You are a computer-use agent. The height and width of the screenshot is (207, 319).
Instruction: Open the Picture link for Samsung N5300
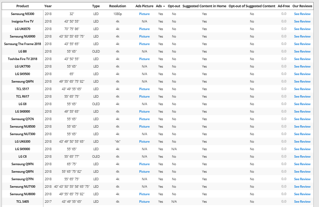[144, 14]
